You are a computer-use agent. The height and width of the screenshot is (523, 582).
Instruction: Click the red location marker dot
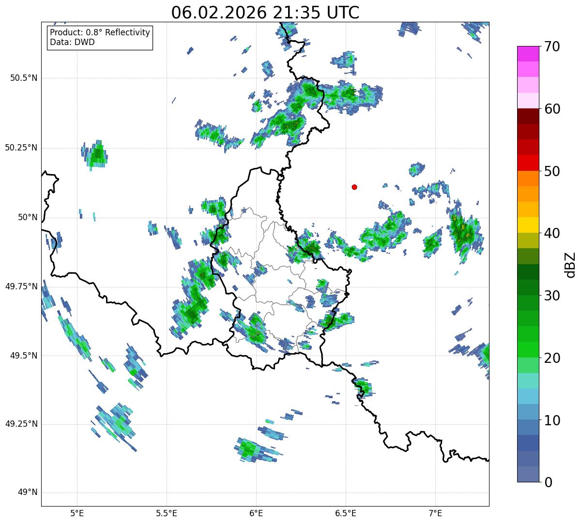click(x=354, y=187)
